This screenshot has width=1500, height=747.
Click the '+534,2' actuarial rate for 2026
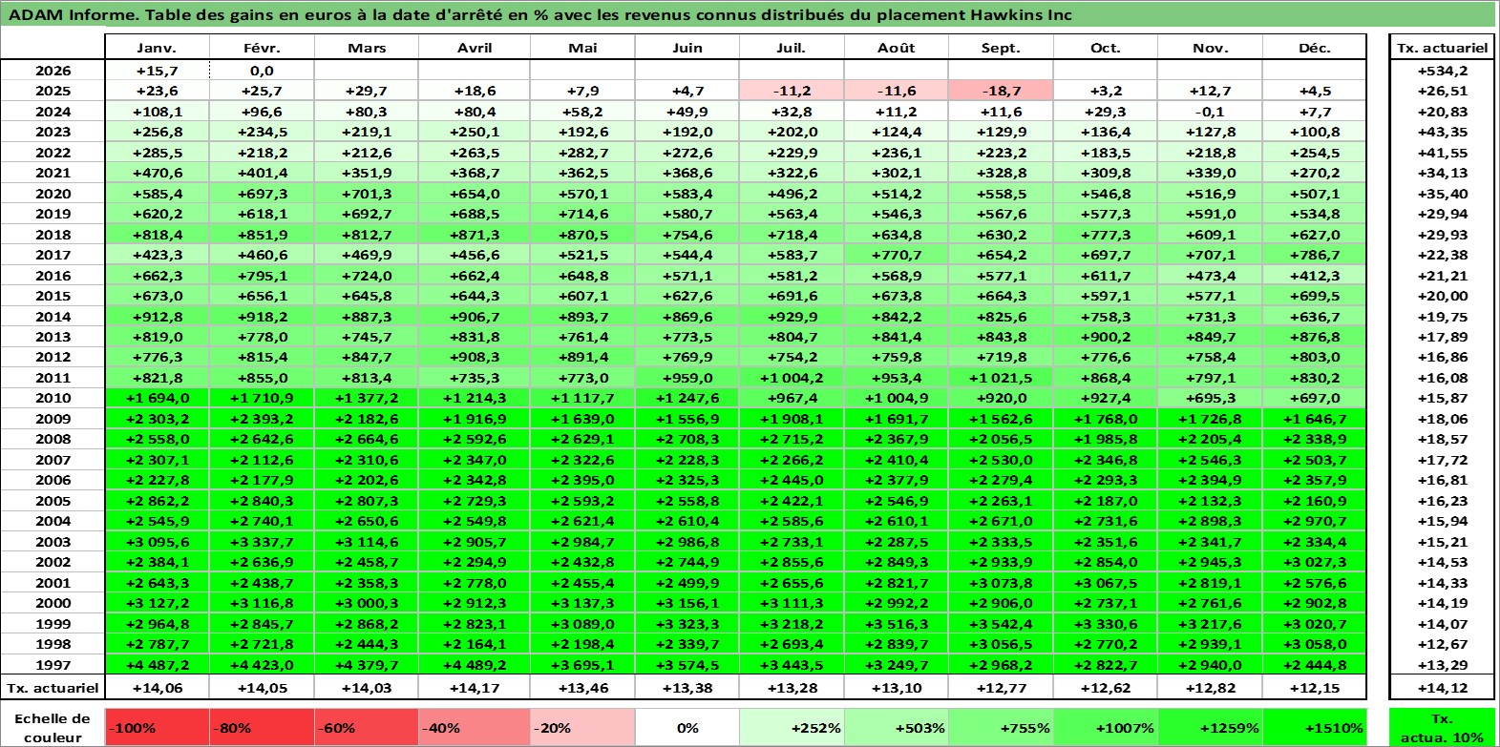coord(1442,71)
